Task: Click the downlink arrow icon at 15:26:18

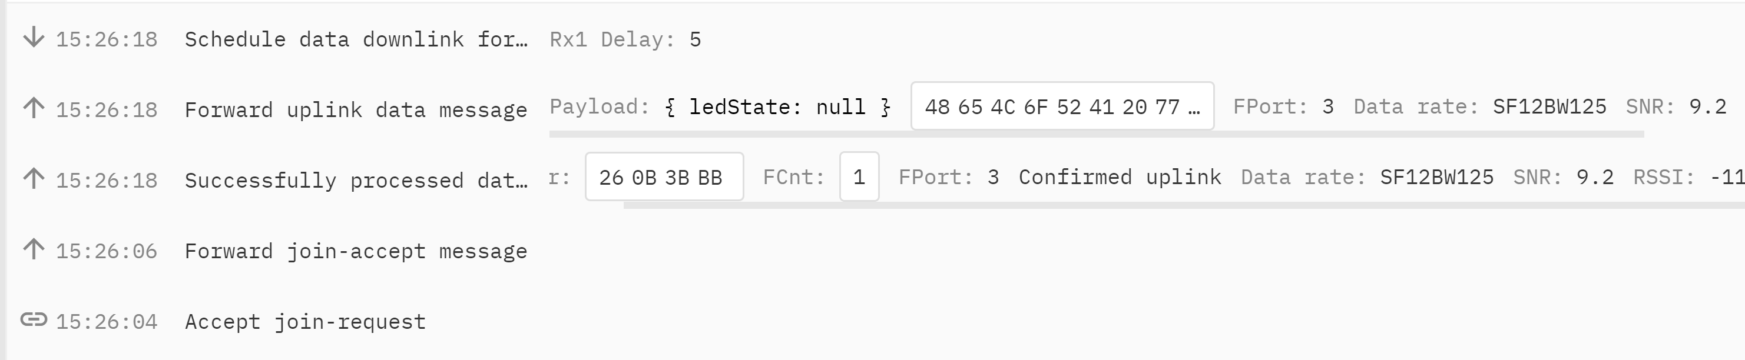Action: (x=33, y=37)
